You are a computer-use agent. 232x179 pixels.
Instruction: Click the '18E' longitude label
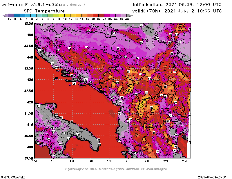[91, 161]
